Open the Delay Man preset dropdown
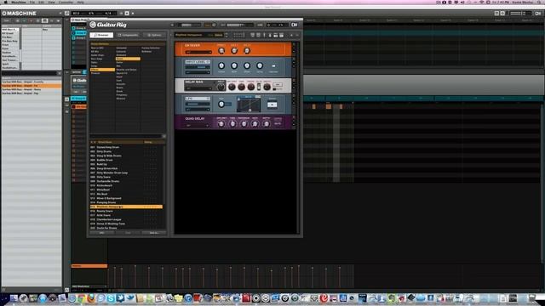 [198, 88]
